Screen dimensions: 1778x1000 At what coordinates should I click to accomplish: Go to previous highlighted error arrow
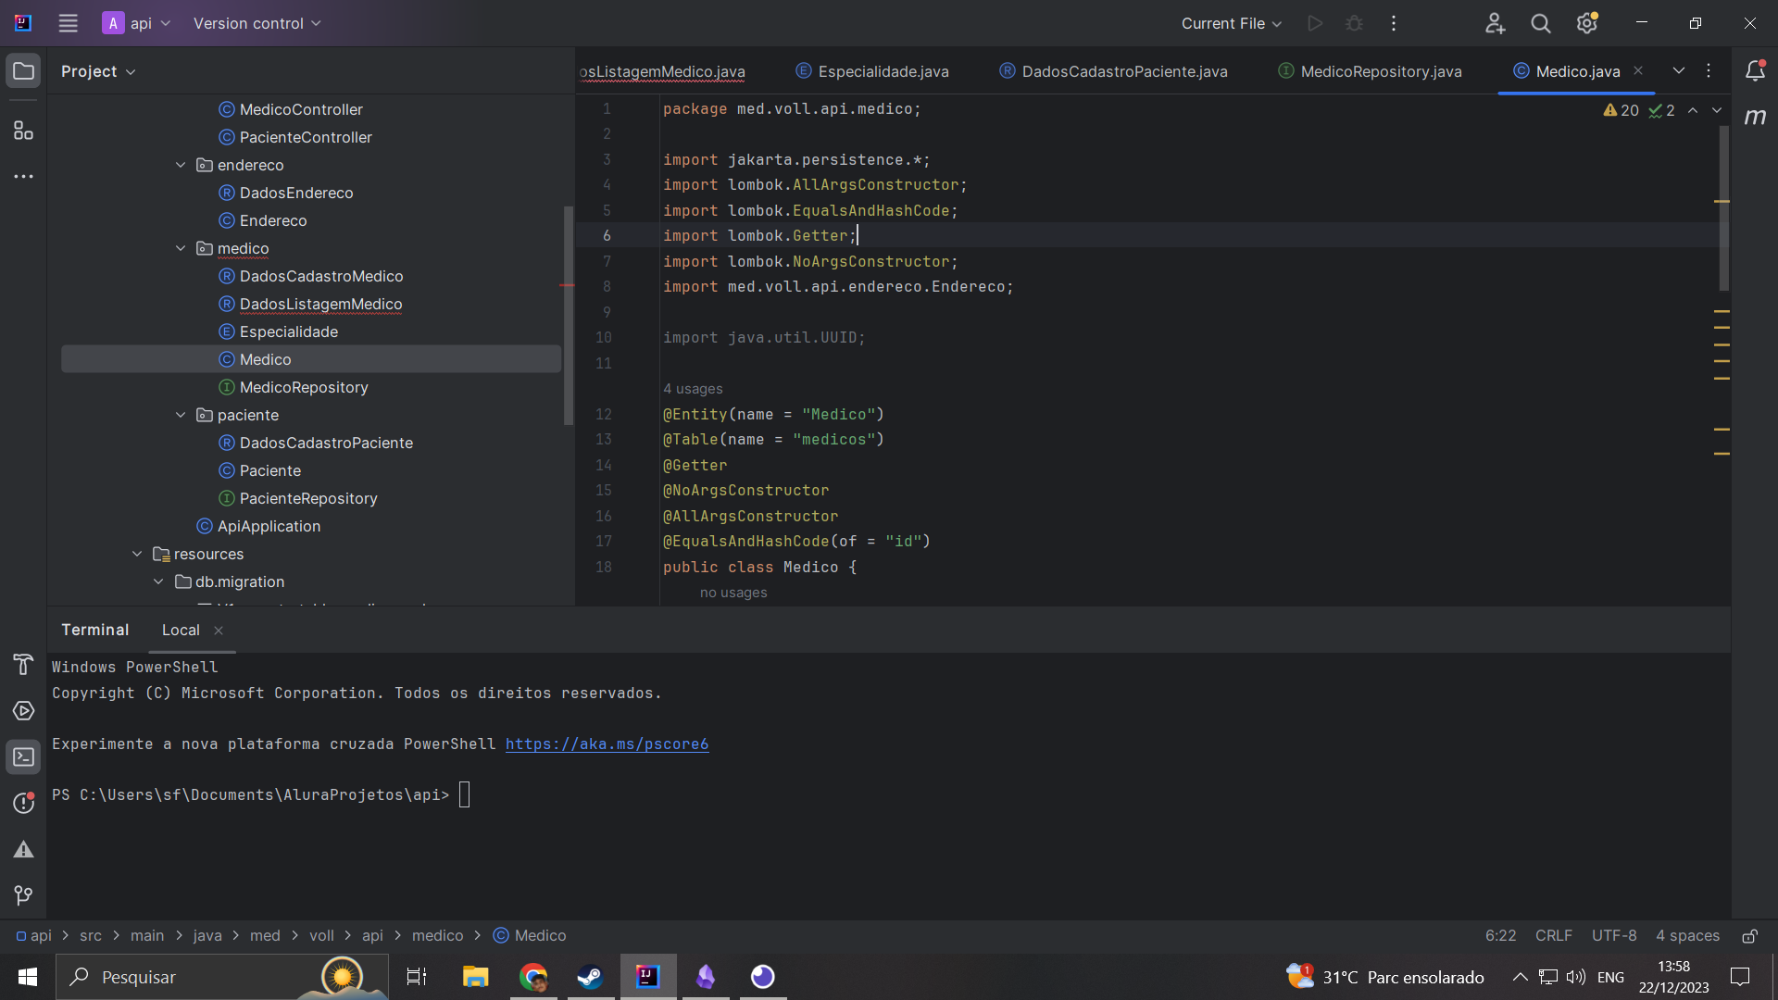point(1693,110)
